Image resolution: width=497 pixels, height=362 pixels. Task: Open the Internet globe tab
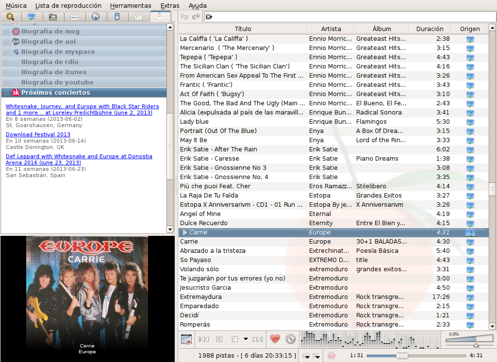click(96, 17)
